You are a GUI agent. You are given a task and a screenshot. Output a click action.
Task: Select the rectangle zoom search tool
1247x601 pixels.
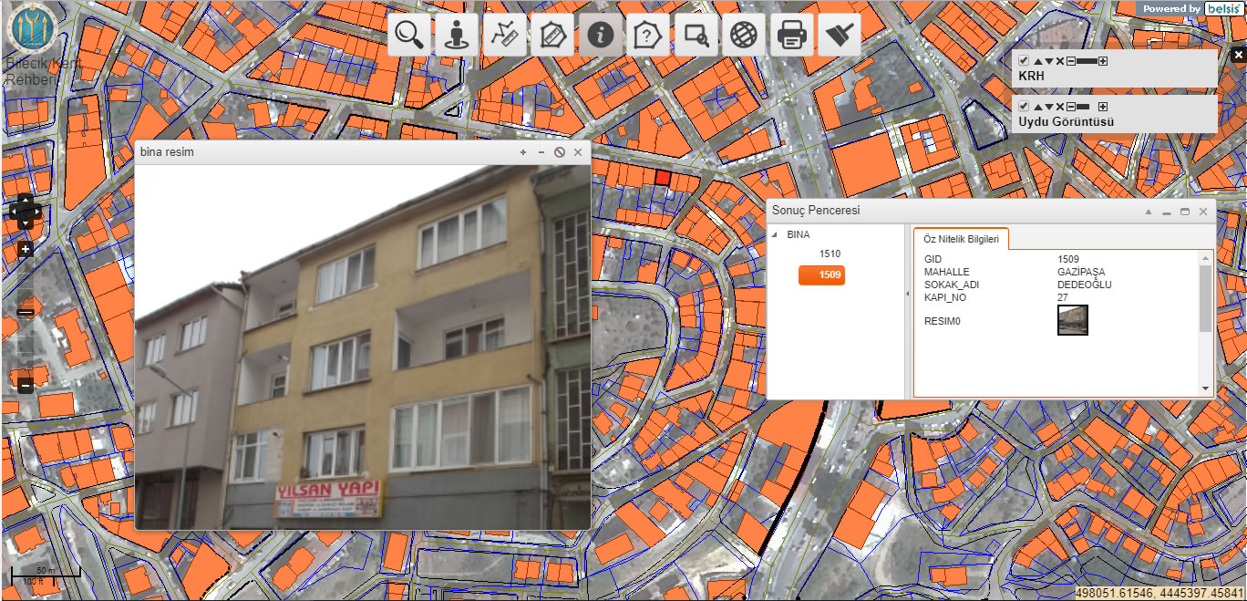click(x=696, y=35)
